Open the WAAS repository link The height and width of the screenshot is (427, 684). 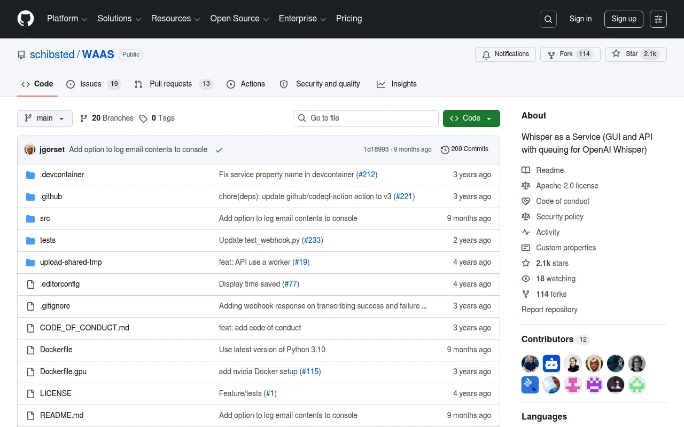98,54
